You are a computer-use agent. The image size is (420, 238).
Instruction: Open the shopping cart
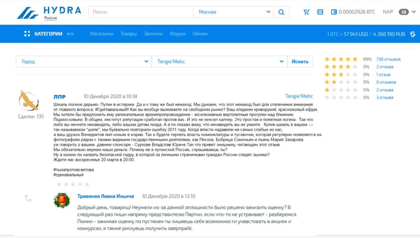[x=306, y=12]
